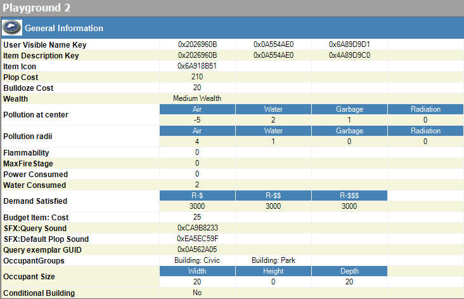Select the Occupant Size Depth value 20

pos(349,282)
